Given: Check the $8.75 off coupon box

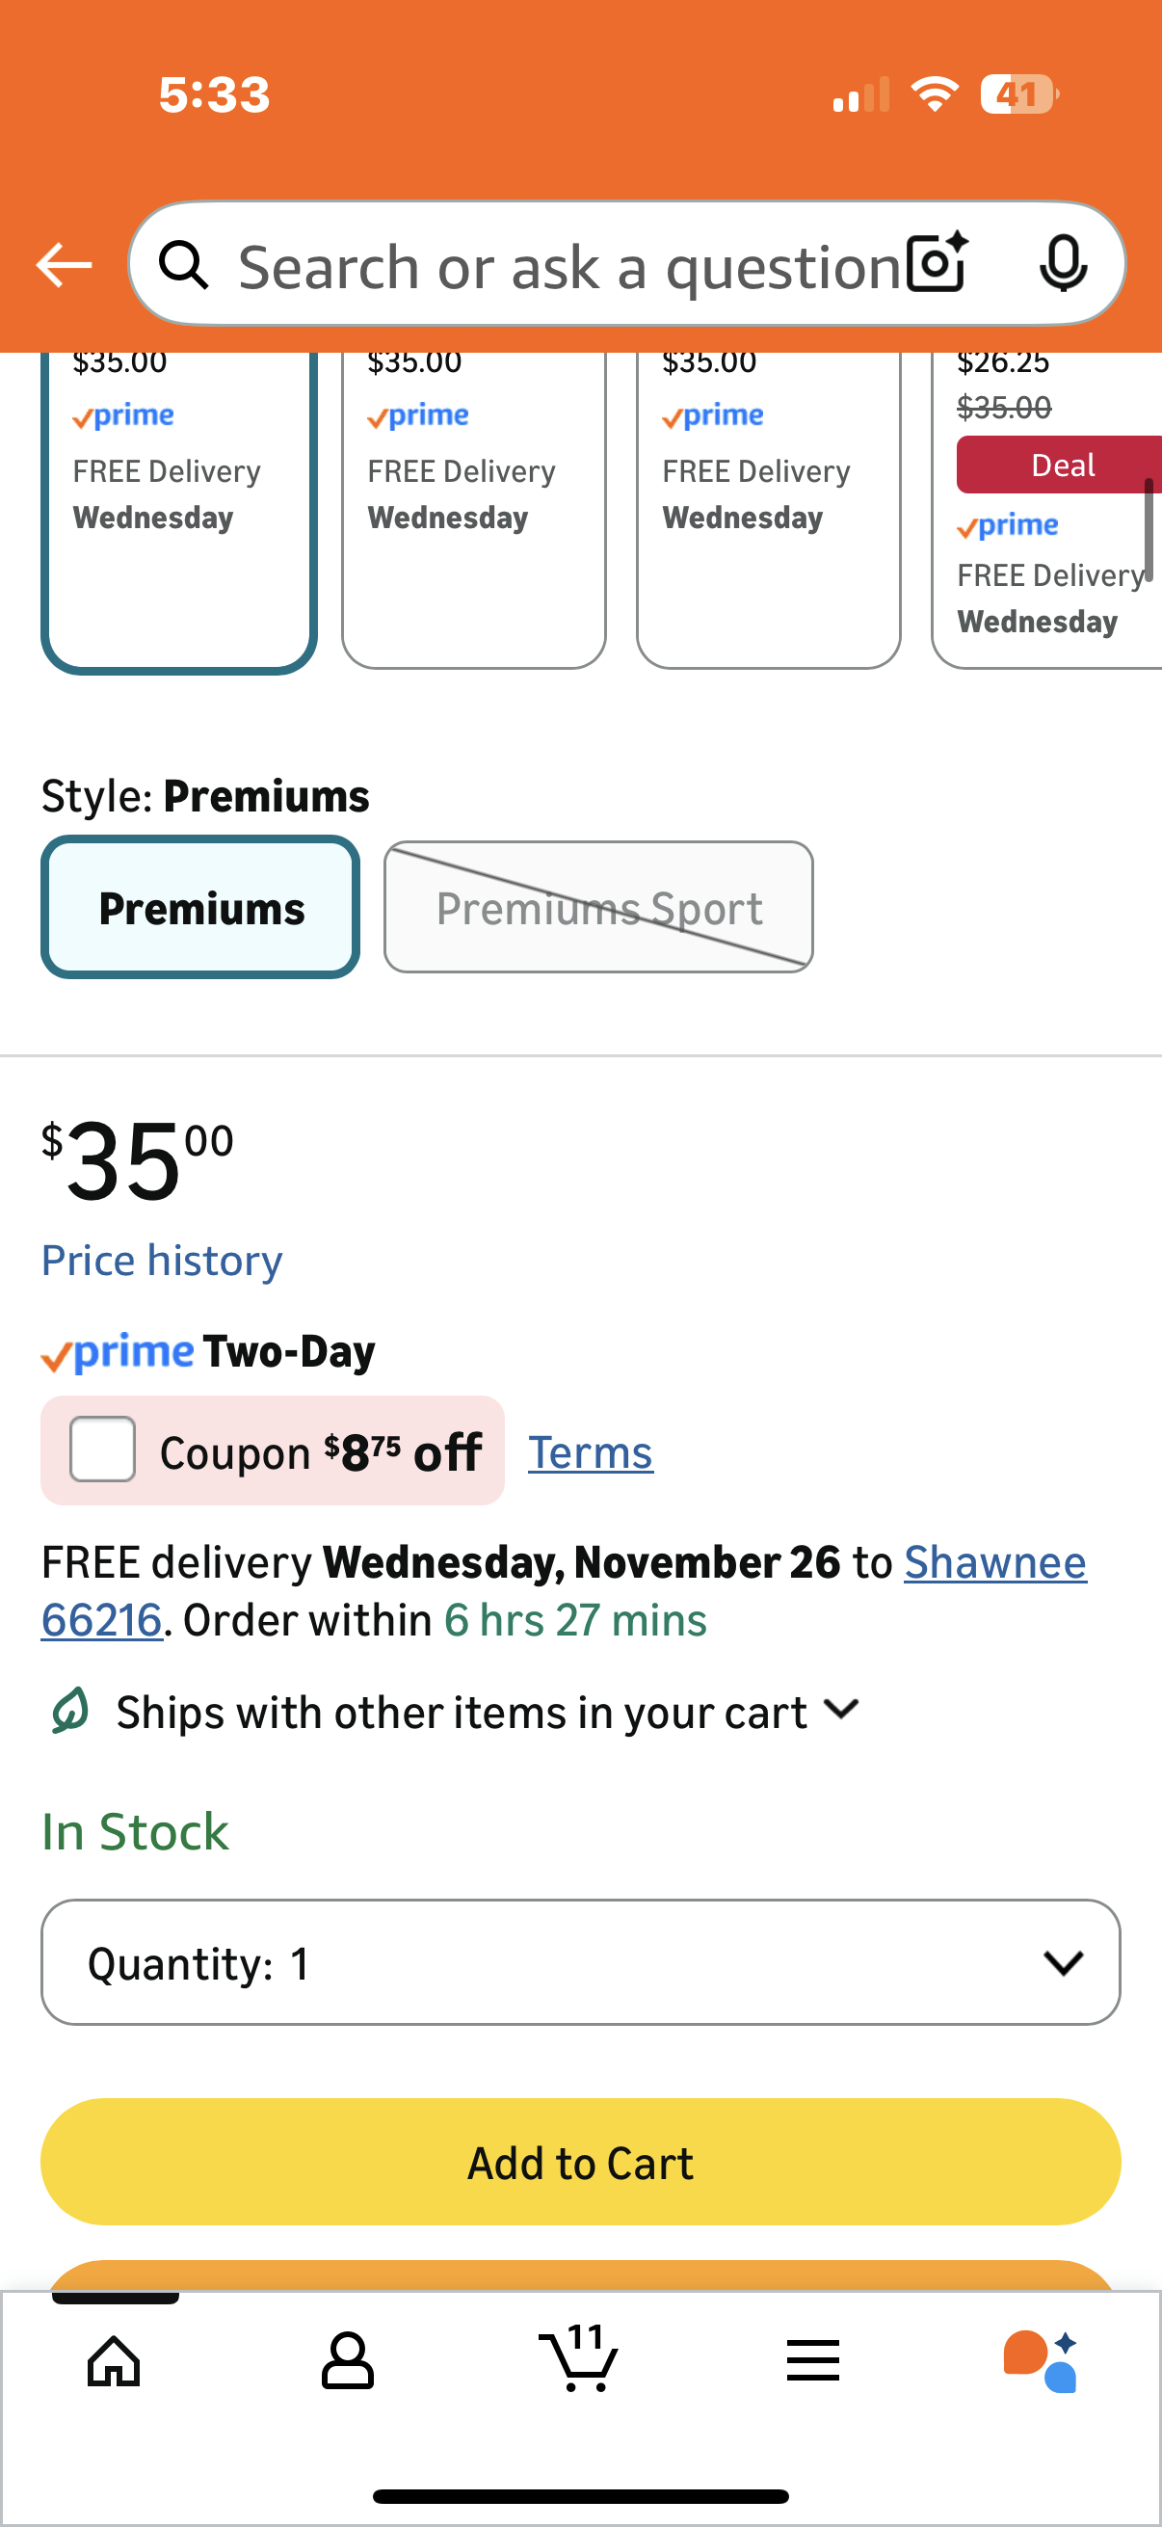Looking at the screenshot, I should click(x=103, y=1449).
